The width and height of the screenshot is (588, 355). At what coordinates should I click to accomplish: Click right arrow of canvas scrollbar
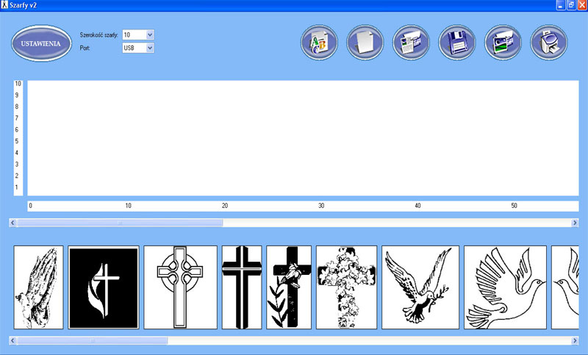tap(575, 223)
